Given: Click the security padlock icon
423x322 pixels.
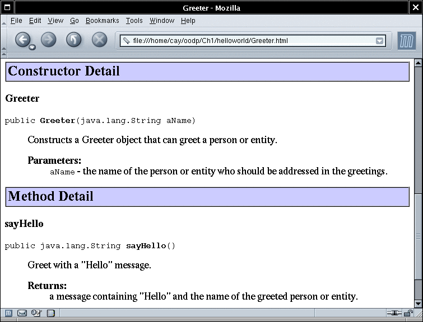Looking at the screenshot, I should tap(408, 313).
